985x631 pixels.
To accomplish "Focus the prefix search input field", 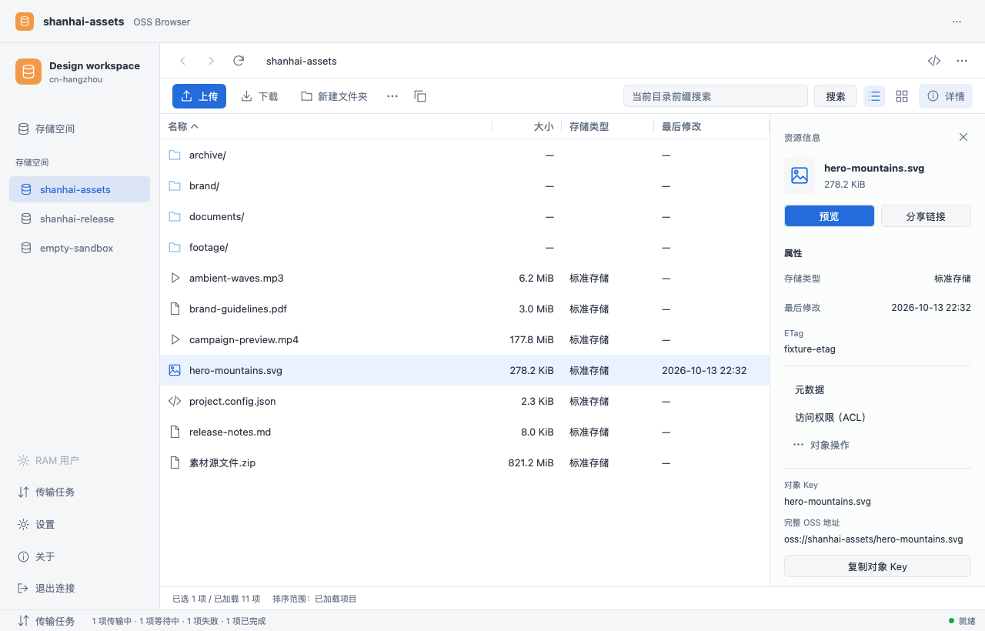I will (x=716, y=96).
